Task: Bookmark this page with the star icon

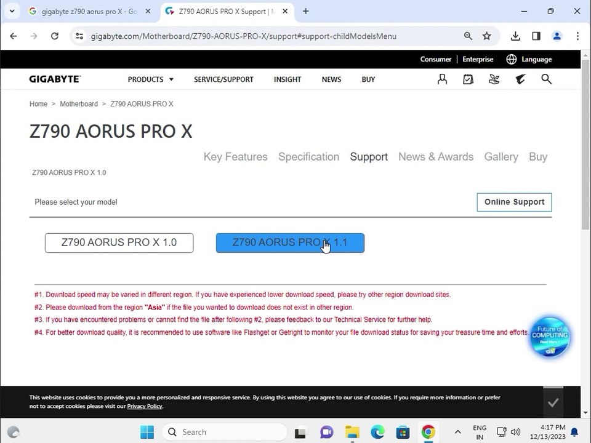Action: (486, 36)
